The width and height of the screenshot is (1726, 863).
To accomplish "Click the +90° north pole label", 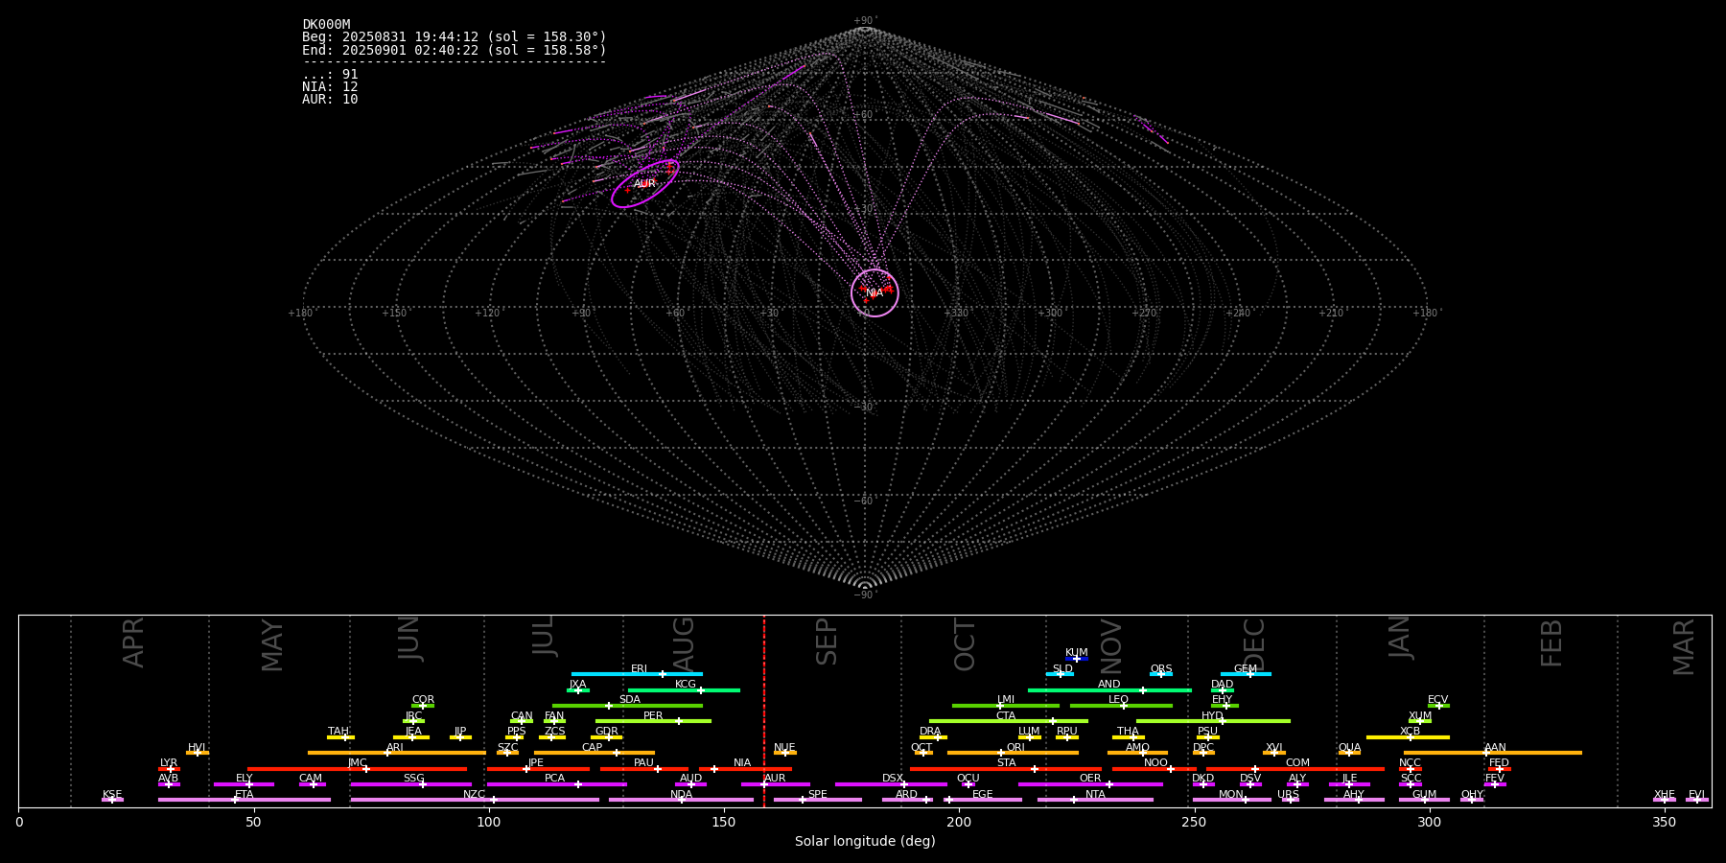I will point(865,21).
